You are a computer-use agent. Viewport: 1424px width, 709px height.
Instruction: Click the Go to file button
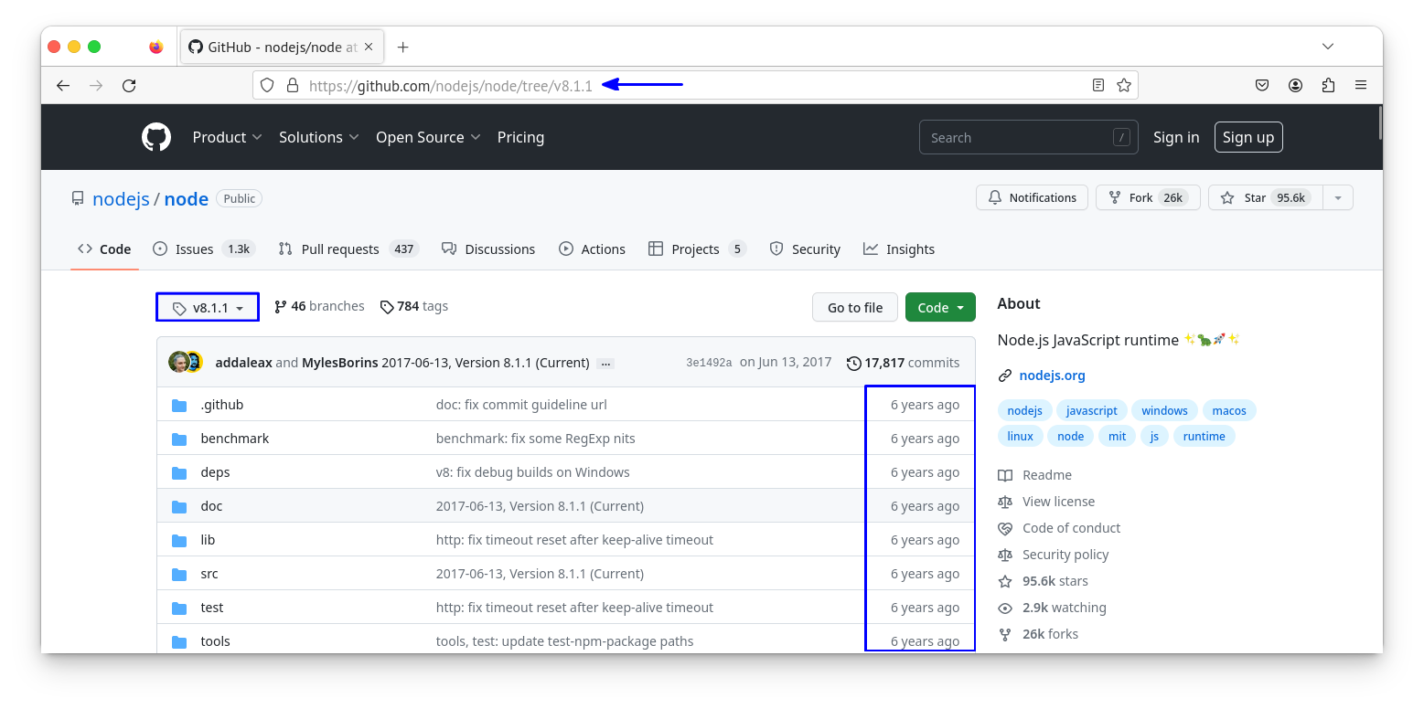coord(855,307)
